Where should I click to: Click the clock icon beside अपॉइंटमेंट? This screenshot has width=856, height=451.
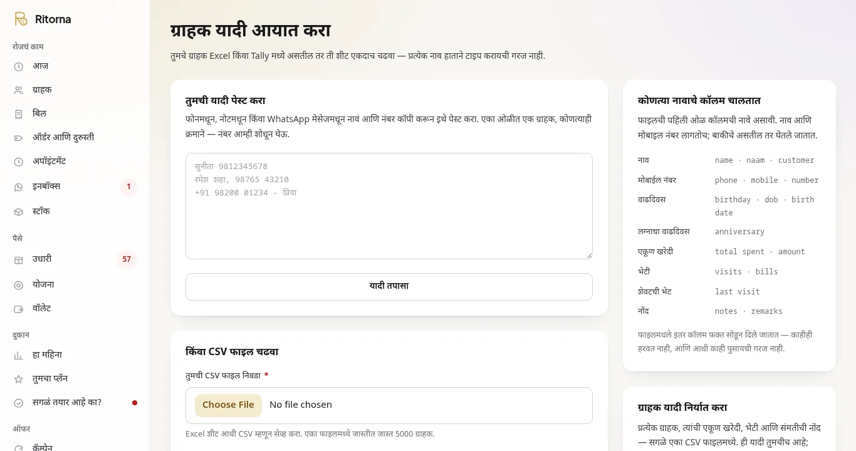tap(19, 162)
